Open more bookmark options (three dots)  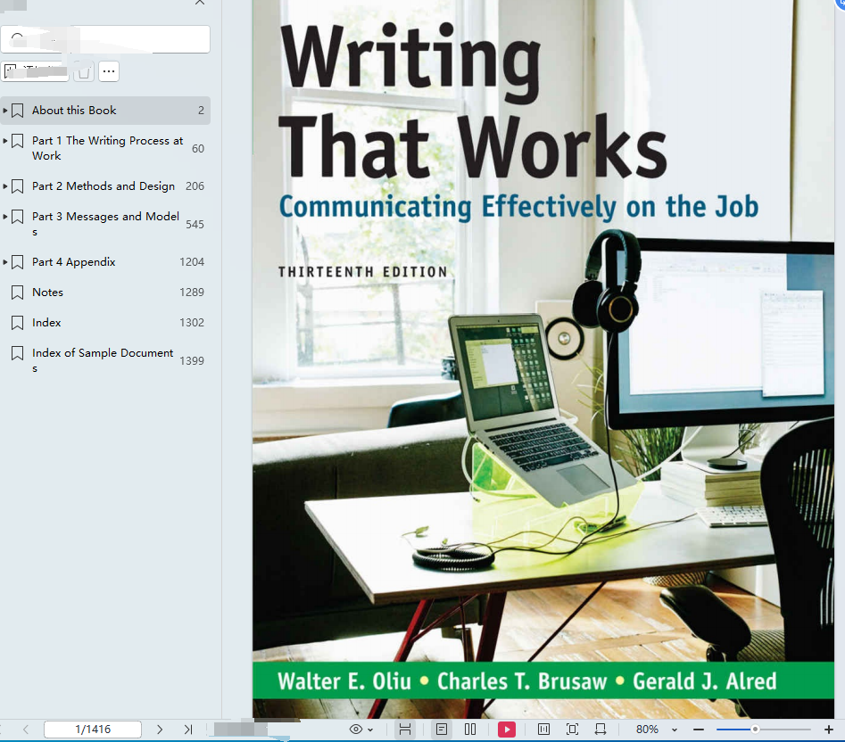click(x=109, y=71)
